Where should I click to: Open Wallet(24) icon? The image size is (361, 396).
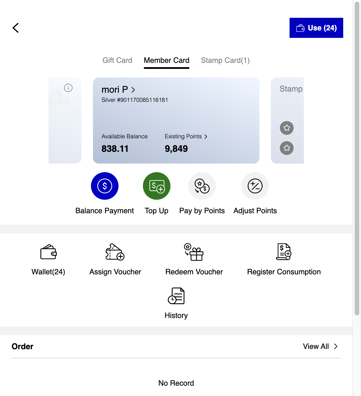point(48,252)
